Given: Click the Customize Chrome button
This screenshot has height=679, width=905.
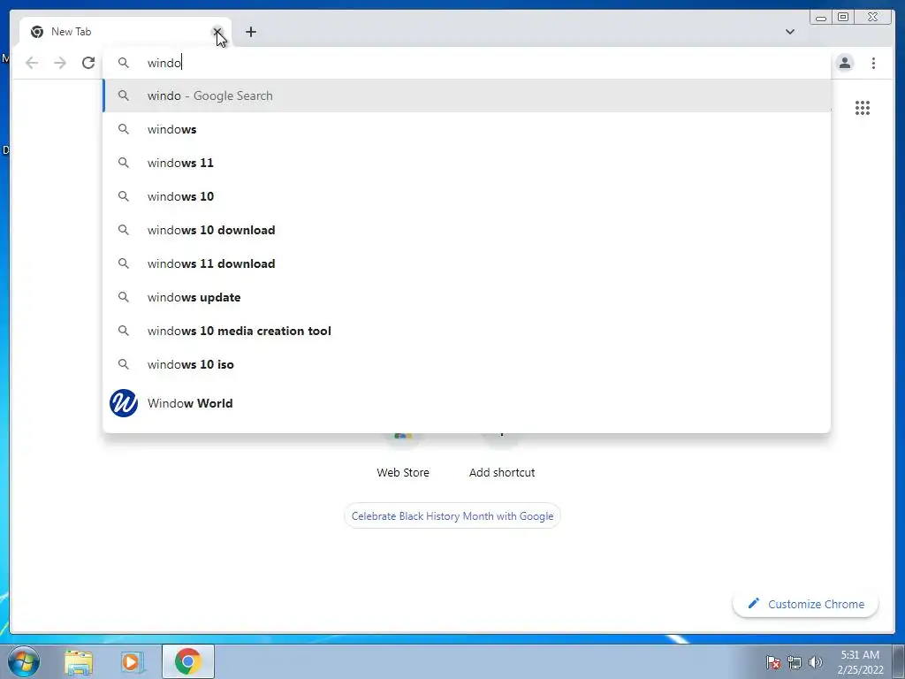Looking at the screenshot, I should 806,604.
